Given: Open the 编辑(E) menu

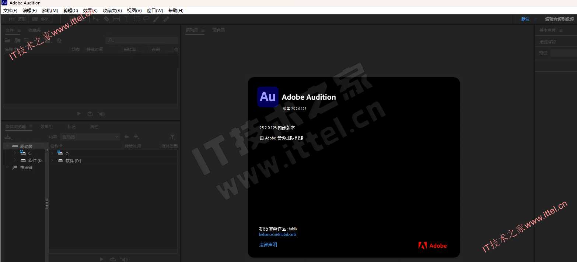Looking at the screenshot, I should pos(29,11).
